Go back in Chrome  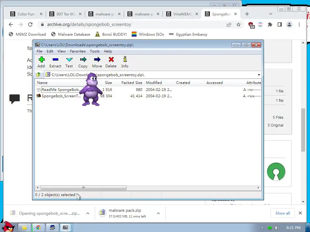[11, 24]
